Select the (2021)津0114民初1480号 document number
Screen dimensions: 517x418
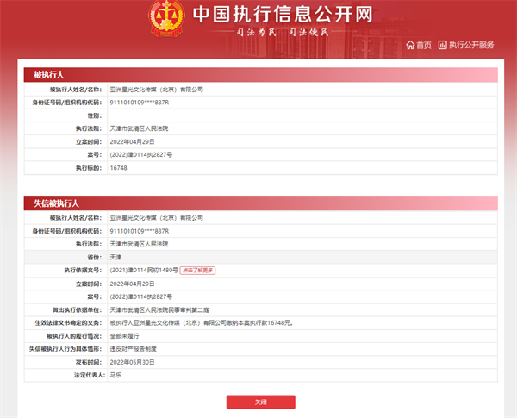[144, 271]
